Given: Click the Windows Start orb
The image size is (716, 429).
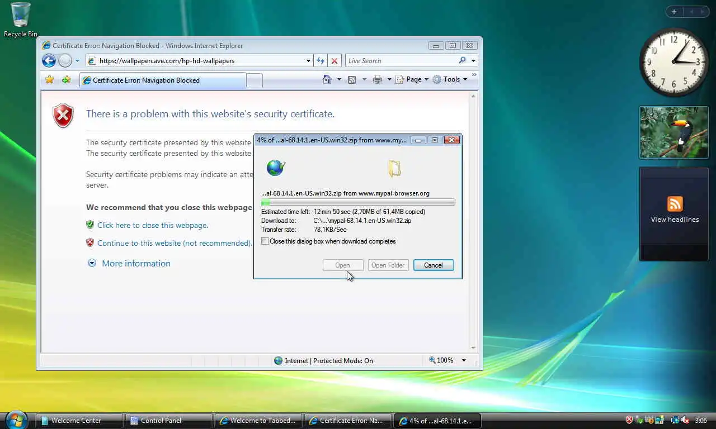Looking at the screenshot, I should tap(16, 420).
